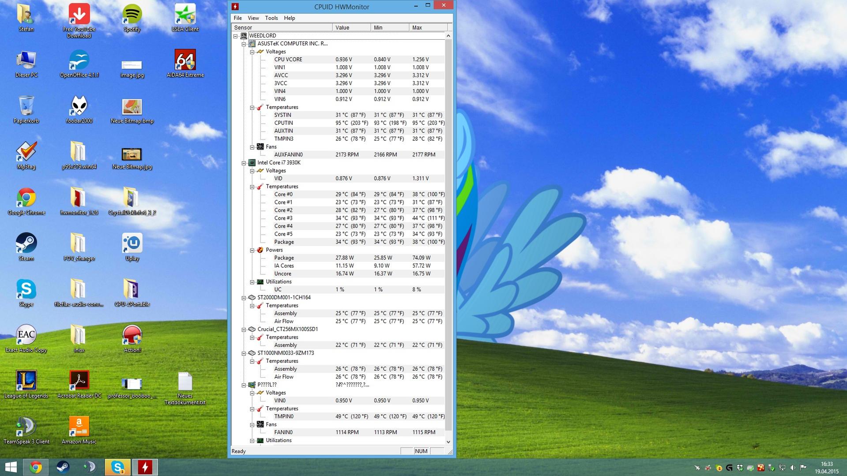Collapse the Powers section under Intel Core i7
Viewport: 847px width, 476px height.
[252, 250]
